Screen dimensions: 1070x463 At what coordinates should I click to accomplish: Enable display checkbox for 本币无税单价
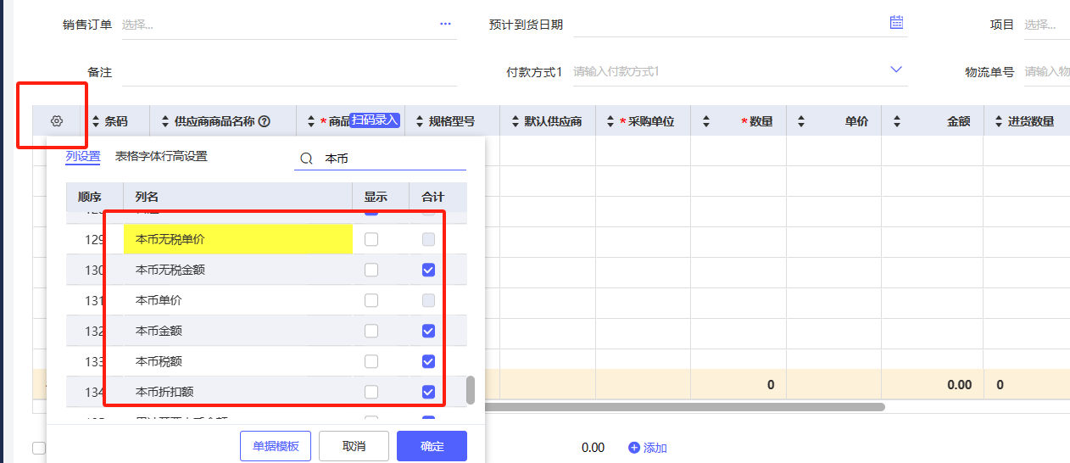click(x=371, y=240)
